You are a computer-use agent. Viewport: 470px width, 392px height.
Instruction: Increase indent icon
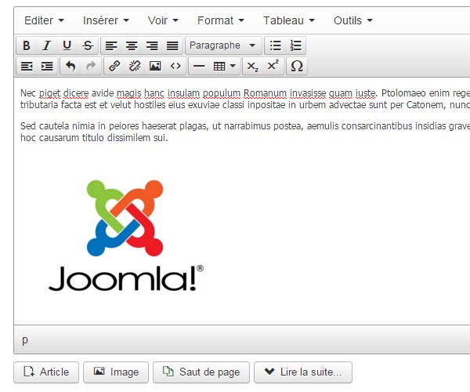[47, 66]
